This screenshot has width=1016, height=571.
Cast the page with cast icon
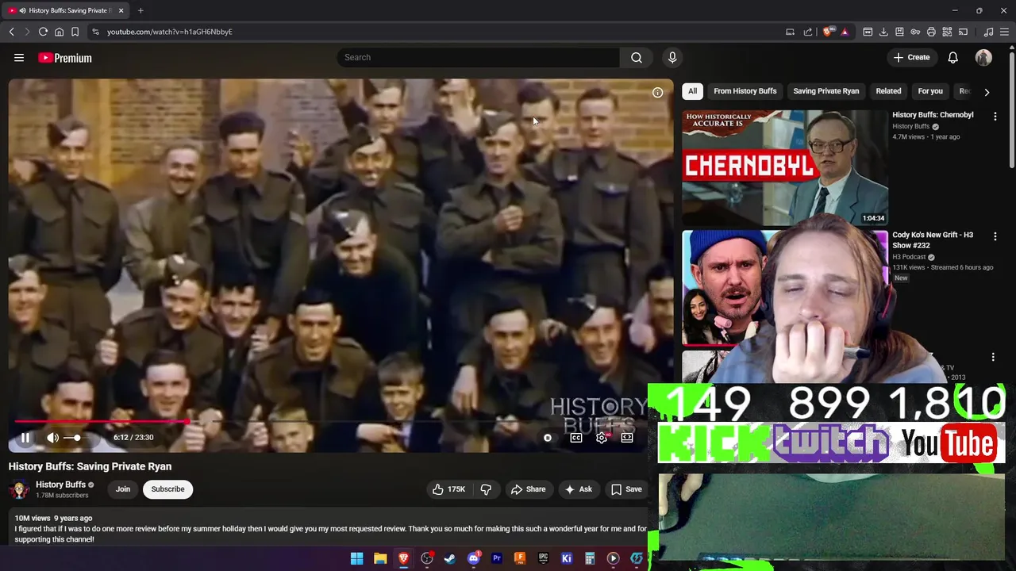coord(963,32)
